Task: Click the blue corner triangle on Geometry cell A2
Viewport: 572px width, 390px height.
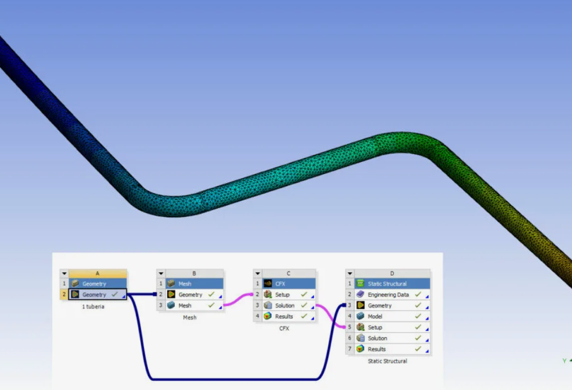Action: click(124, 296)
